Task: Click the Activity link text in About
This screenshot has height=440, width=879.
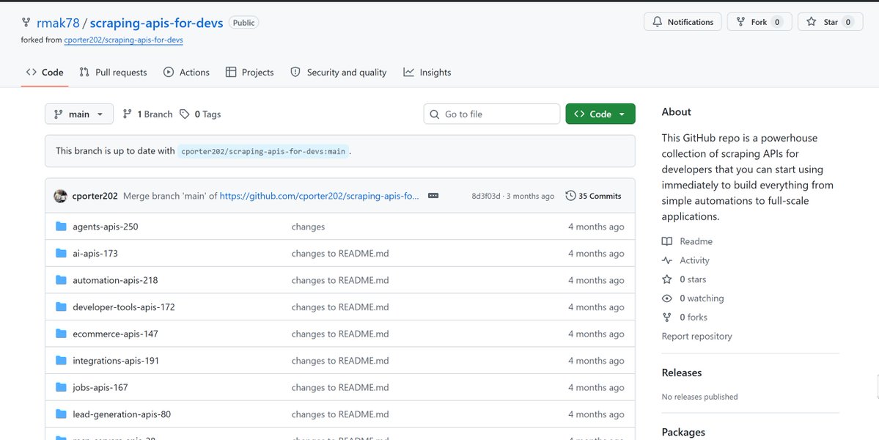Action: click(694, 260)
